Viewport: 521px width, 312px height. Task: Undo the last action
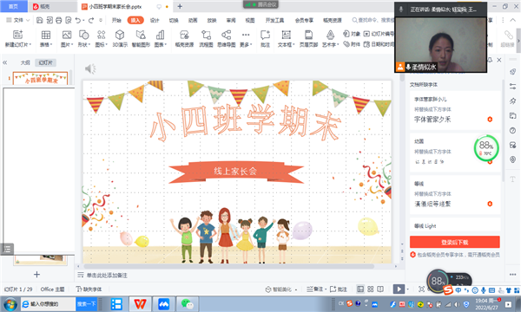click(77, 20)
